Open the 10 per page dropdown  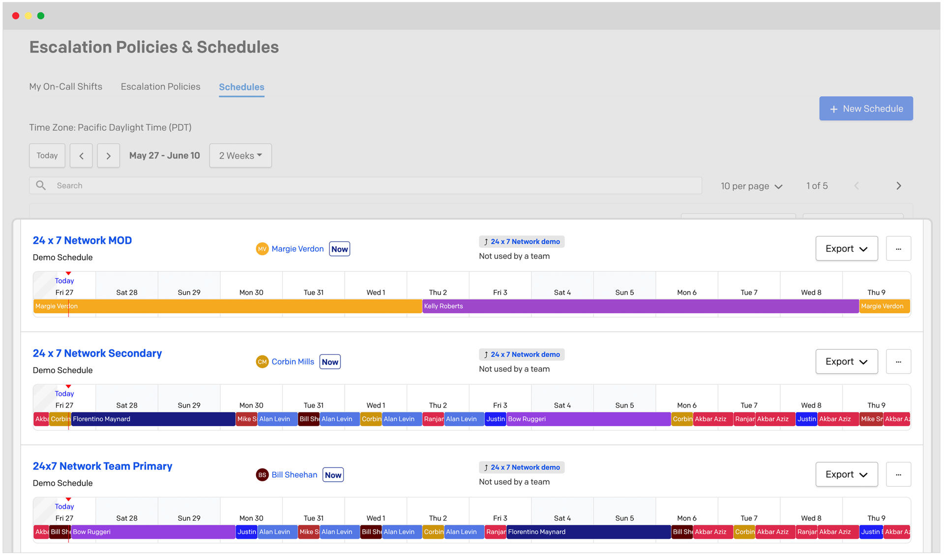click(x=751, y=186)
